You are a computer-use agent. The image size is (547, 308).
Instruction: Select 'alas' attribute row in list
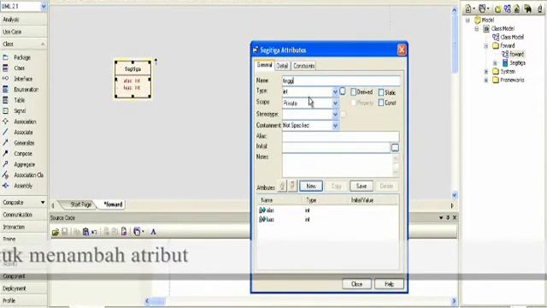(328, 210)
